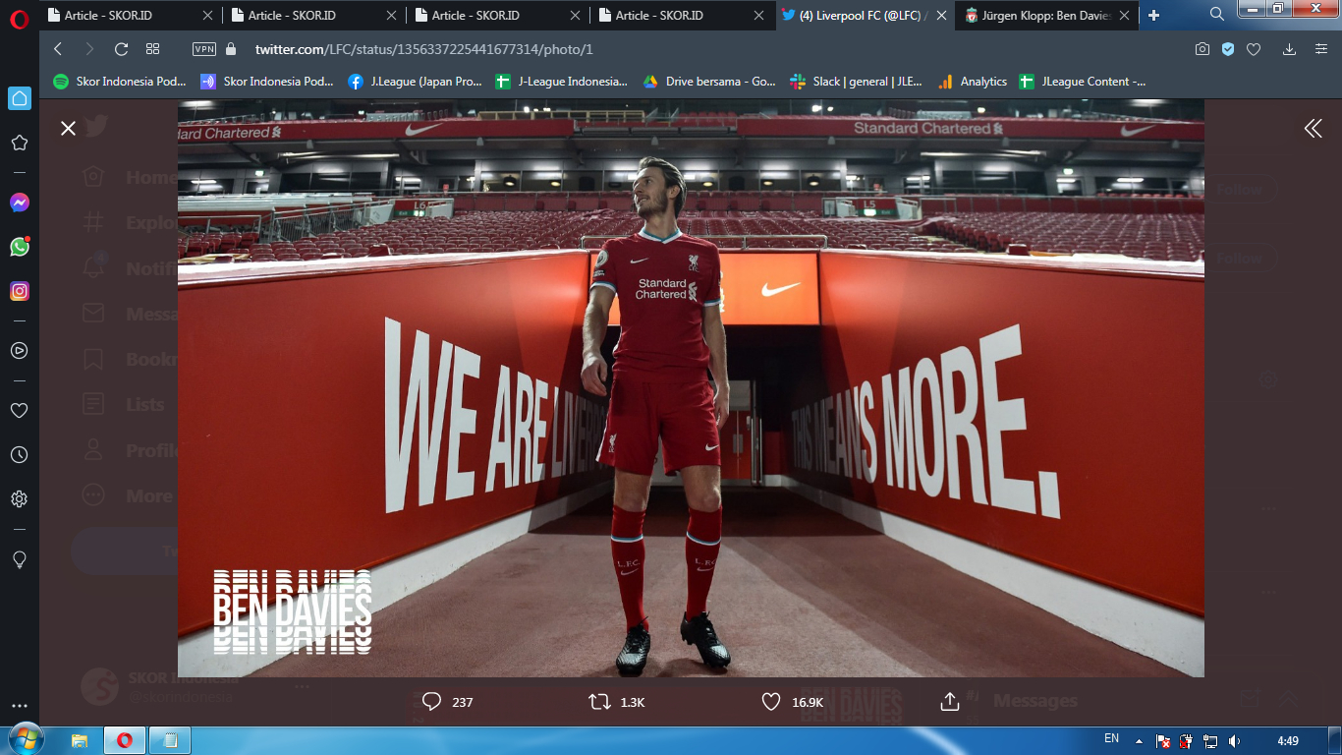Open Instagram in the Opera sidebar
Screen dimensions: 1342x755
(x=19, y=291)
